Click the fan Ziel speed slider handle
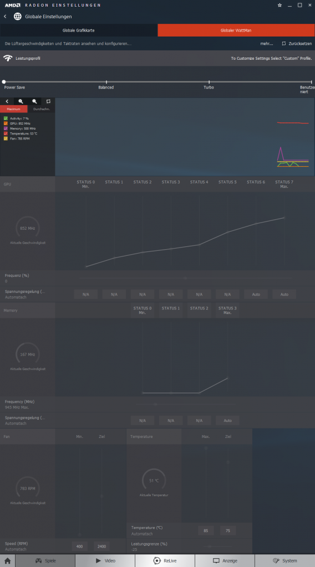The height and width of the screenshot is (567, 315). point(101,497)
